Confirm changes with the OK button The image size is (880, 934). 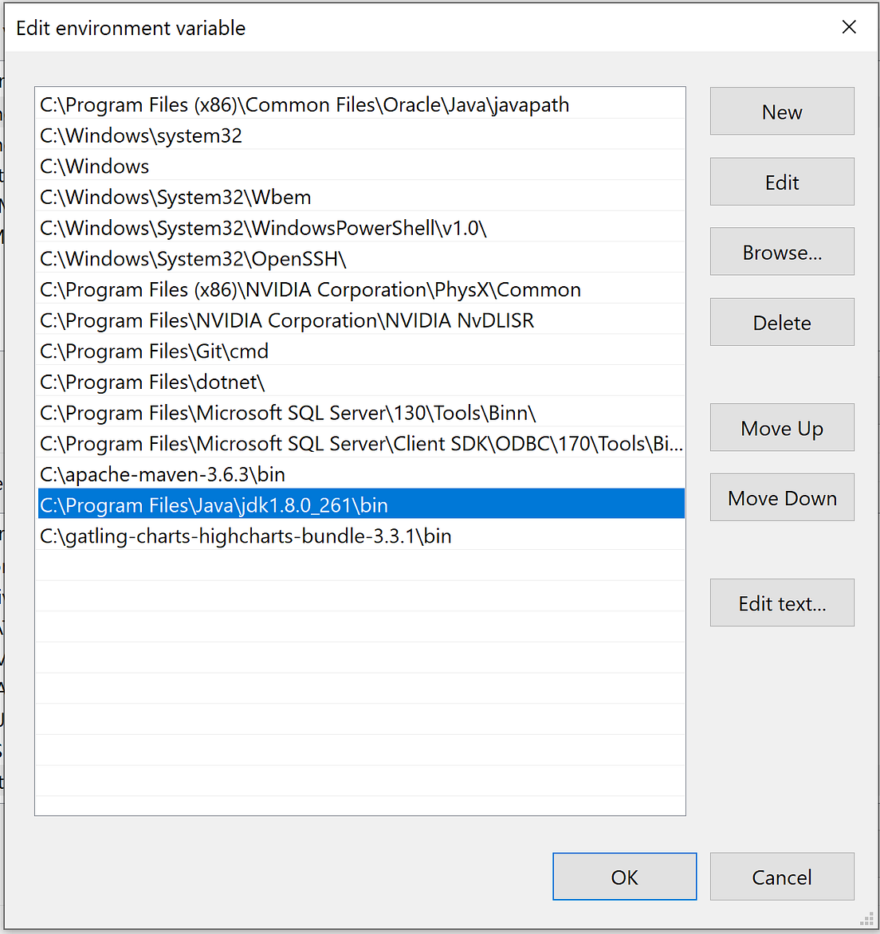point(624,876)
